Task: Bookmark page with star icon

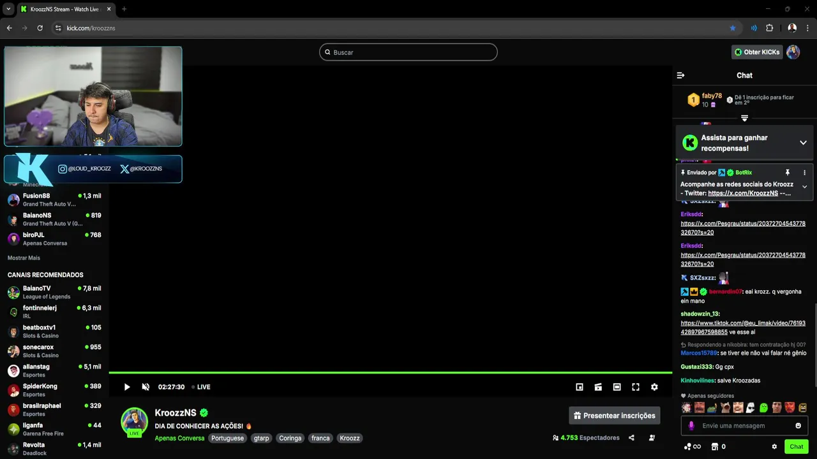Action: [x=733, y=28]
